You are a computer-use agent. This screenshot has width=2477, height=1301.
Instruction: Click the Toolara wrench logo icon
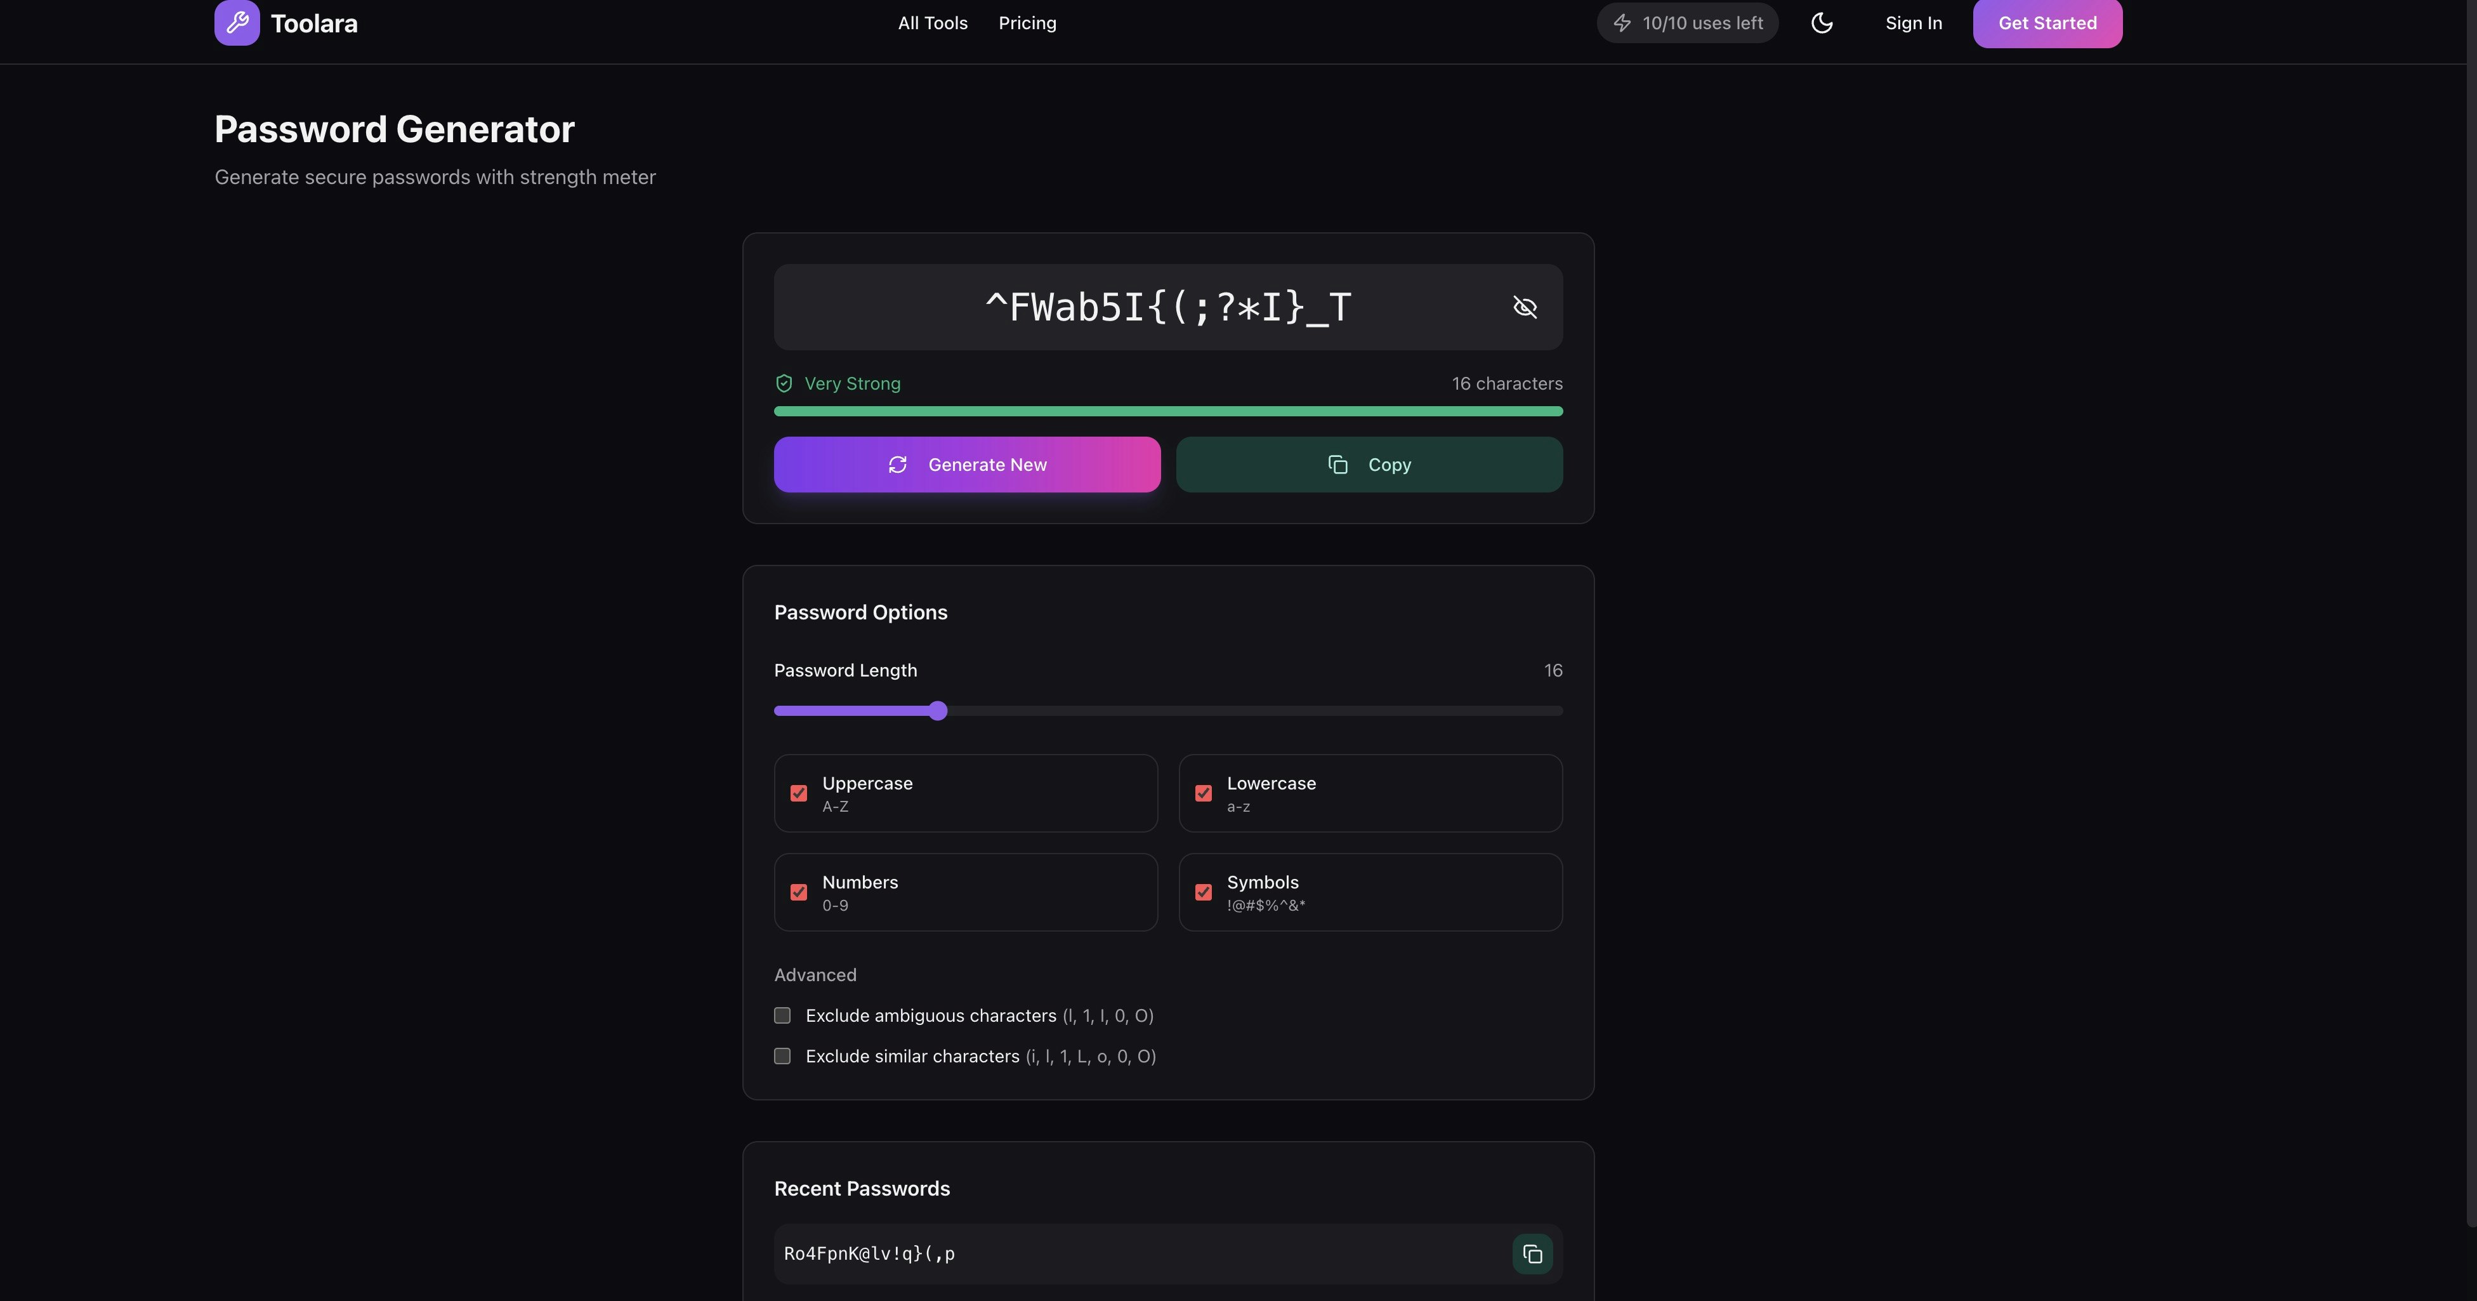click(x=237, y=22)
